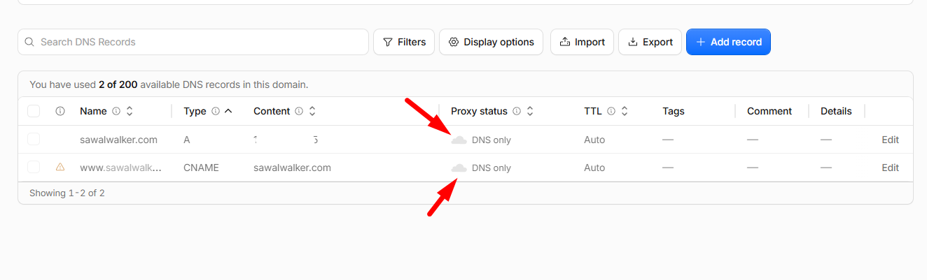Click the info icon beside Content header
Image resolution: width=927 pixels, height=280 pixels.
point(299,111)
